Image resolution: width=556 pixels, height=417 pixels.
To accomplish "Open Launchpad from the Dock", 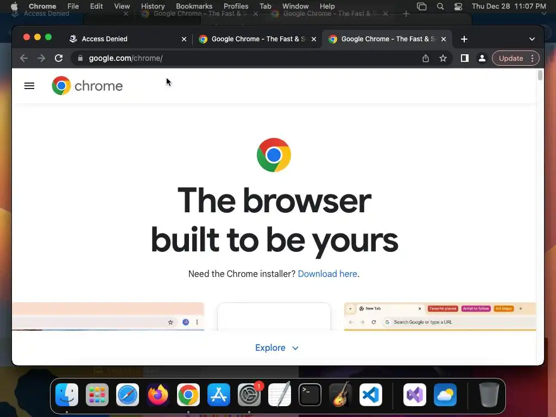I will (97, 395).
